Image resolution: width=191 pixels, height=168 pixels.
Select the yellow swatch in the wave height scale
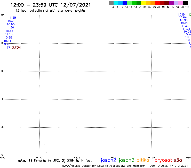(x=144, y=3)
